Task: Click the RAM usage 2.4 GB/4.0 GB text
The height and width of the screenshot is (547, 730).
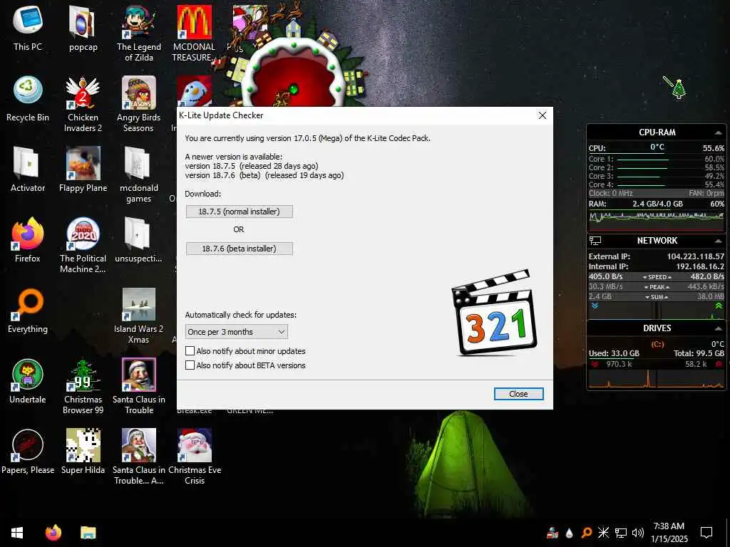Action: [x=657, y=204]
